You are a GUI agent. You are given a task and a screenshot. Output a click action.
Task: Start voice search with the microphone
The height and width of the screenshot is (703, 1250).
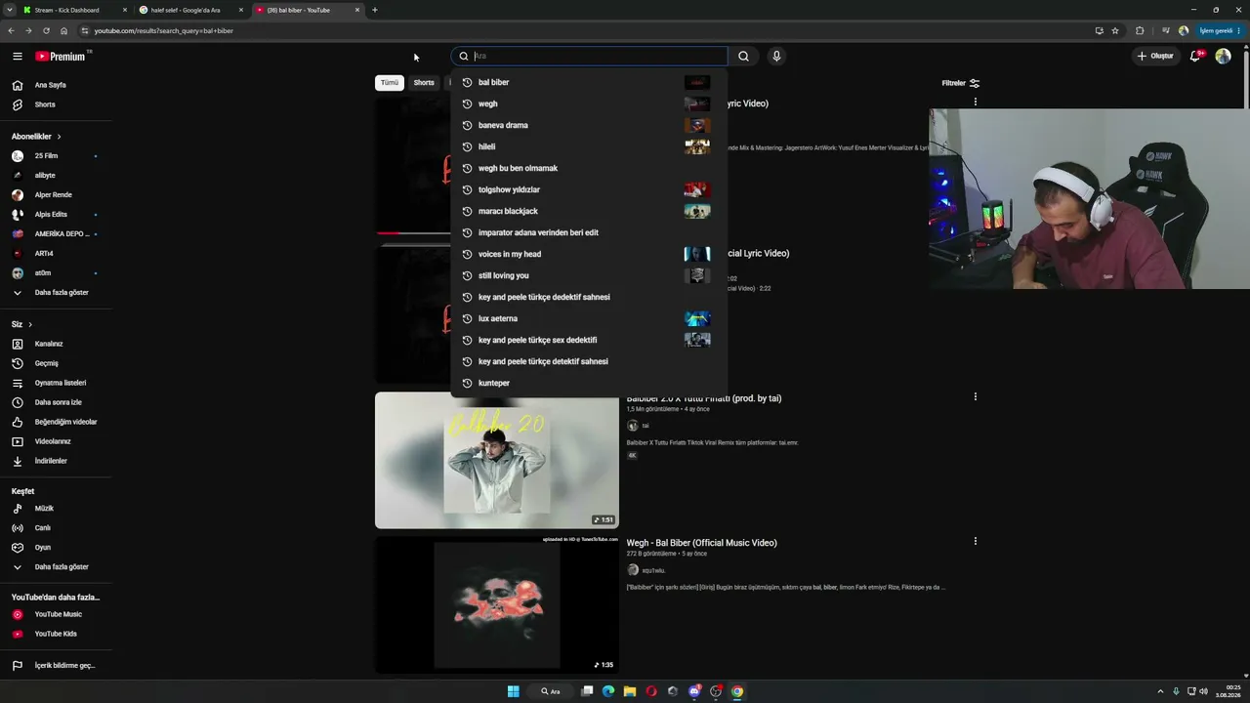776,57
